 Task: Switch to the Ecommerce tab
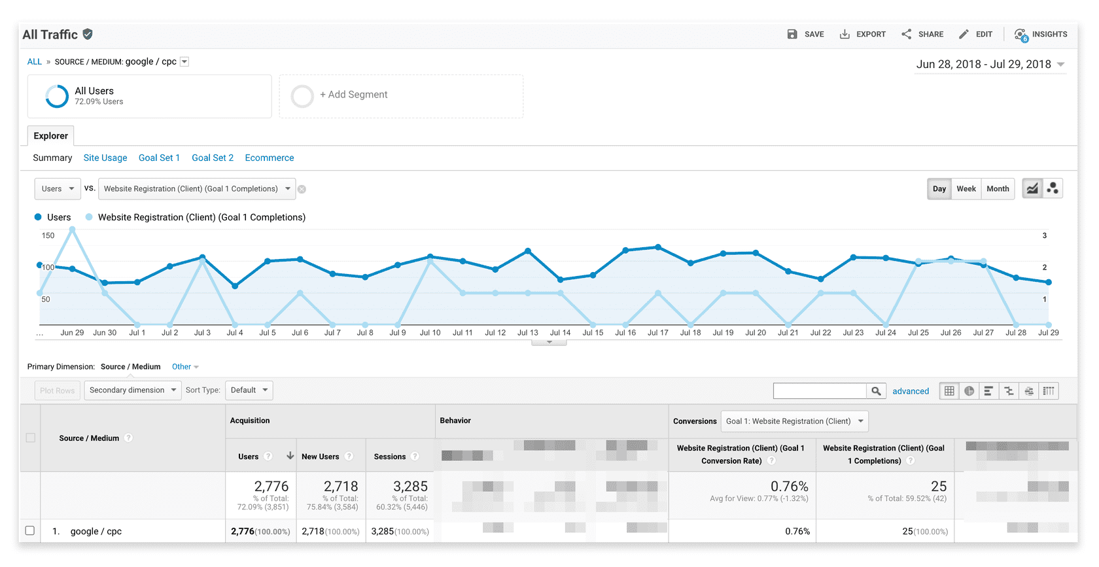[270, 158]
